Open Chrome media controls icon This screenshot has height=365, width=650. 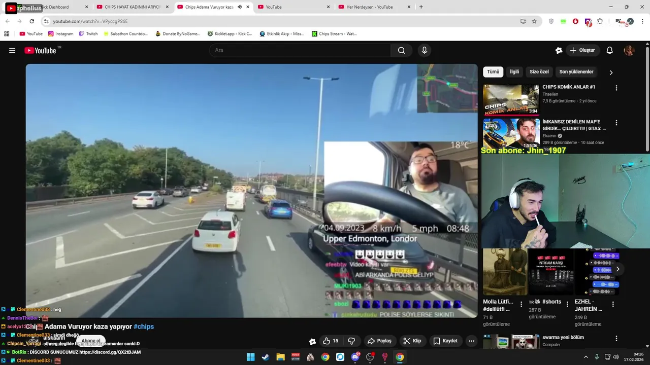618,21
